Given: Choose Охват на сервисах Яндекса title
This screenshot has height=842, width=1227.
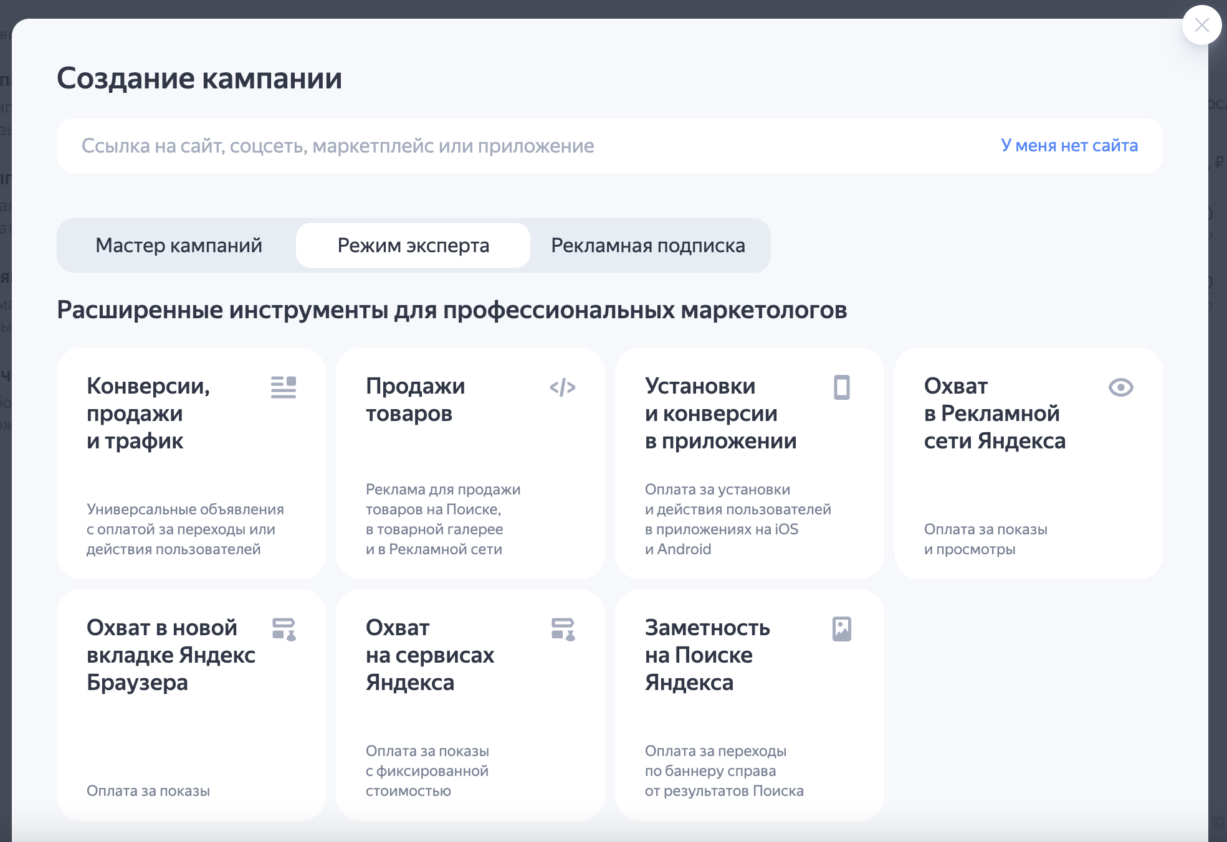Looking at the screenshot, I should coord(430,655).
